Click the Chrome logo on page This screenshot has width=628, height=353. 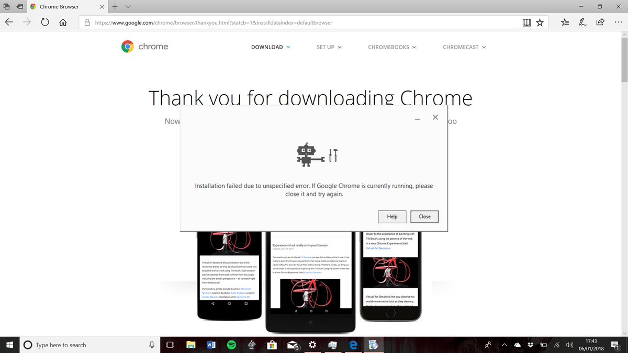144,47
